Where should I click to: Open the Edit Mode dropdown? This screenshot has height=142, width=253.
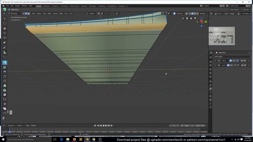point(15,14)
